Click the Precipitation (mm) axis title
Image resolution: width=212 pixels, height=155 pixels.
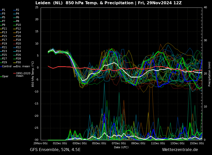click(x=210, y=74)
